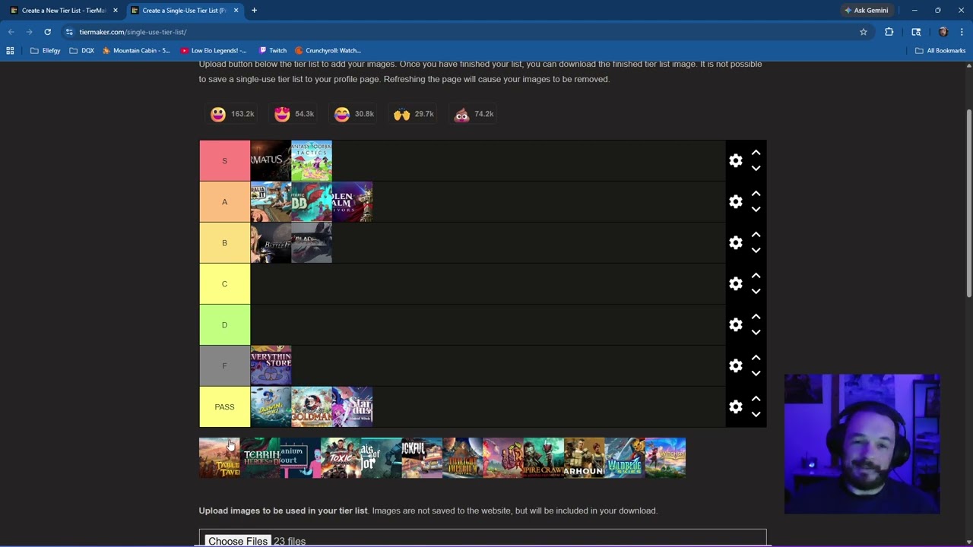Viewport: 973px width, 547px height.
Task: Open the Crunchyroll bookmark
Action: [328, 51]
